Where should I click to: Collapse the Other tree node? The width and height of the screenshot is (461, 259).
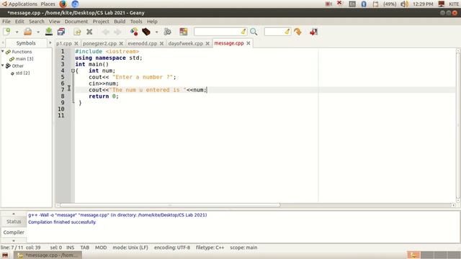3,65
